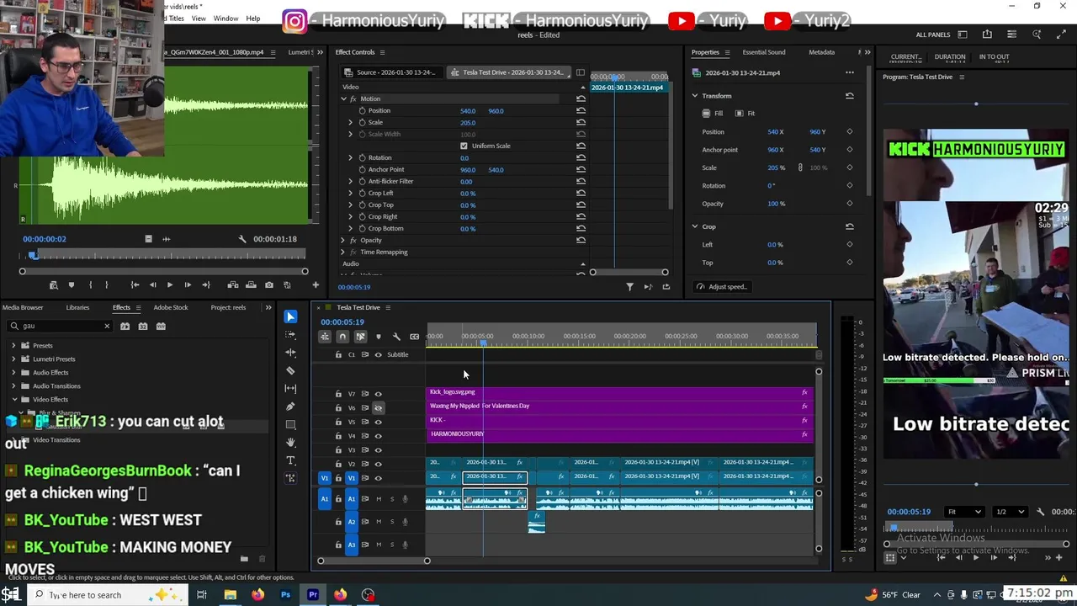Toggle Linked Selection in the timeline
Image resolution: width=1077 pixels, height=606 pixels.
coord(360,337)
